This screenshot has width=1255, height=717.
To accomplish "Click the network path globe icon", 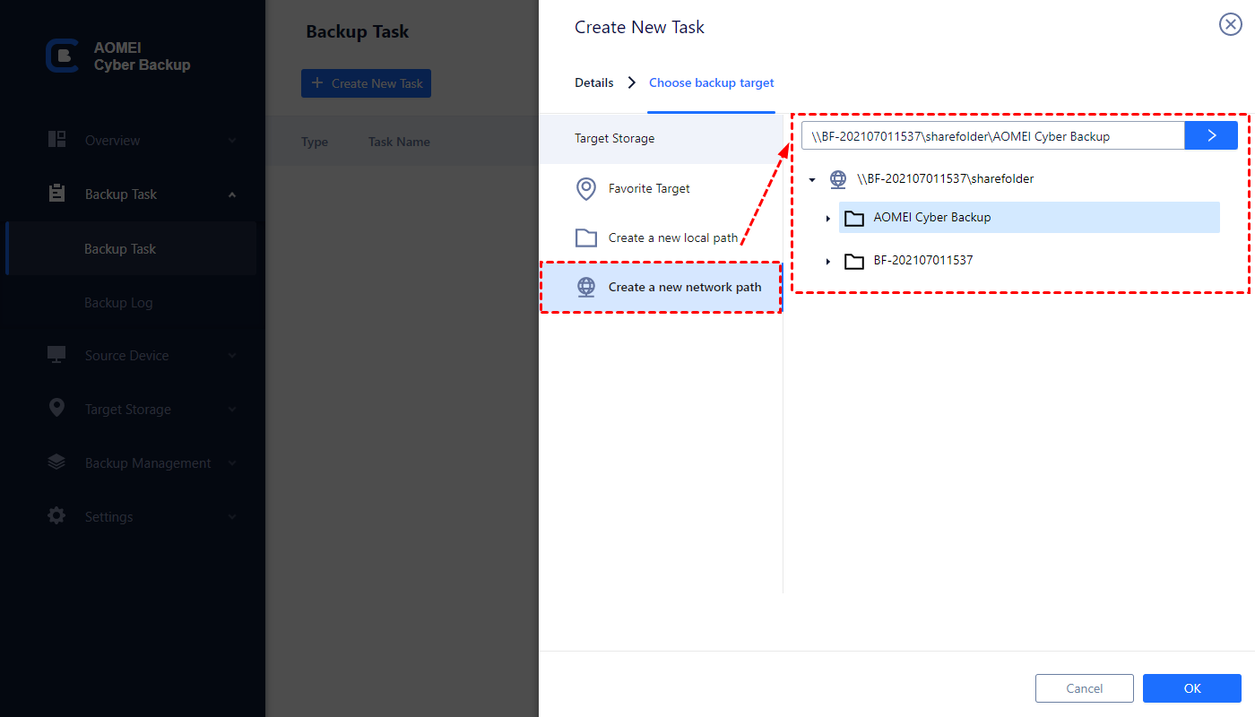I will 586,287.
